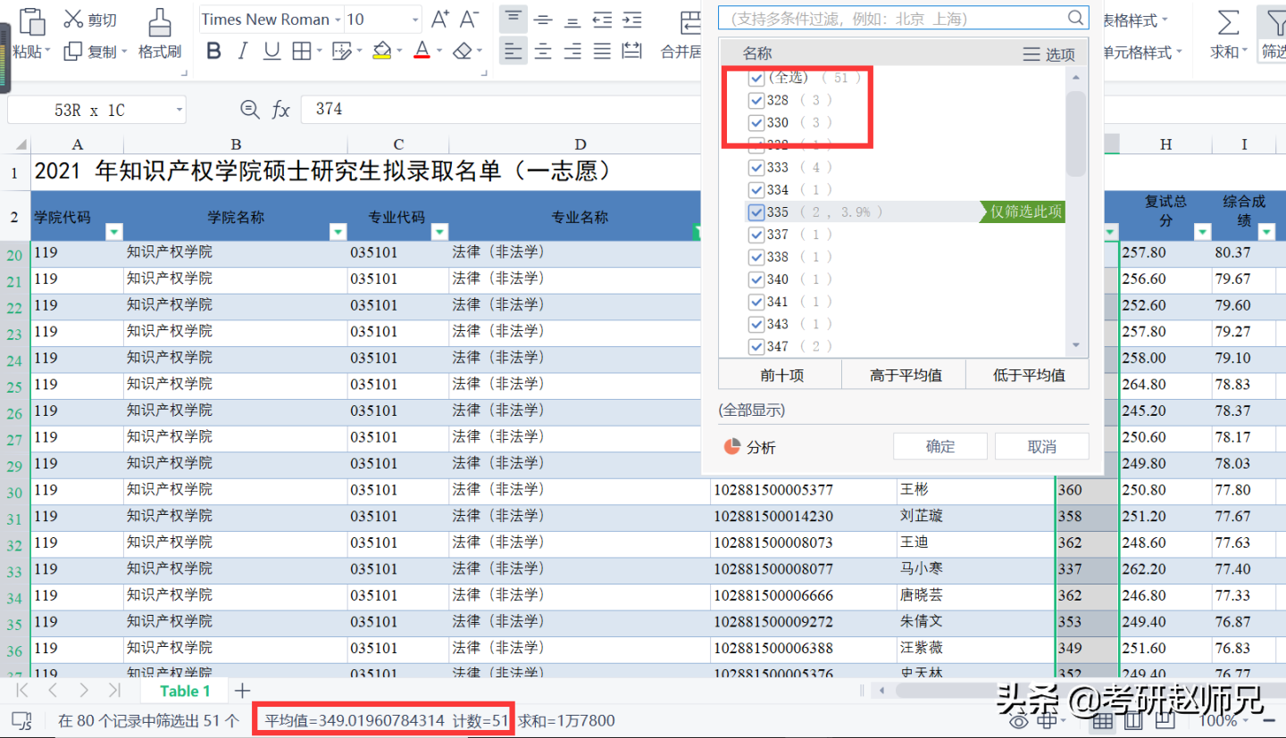
Task: Open the 综合成绩 column filter dropdown
Action: click(1267, 232)
